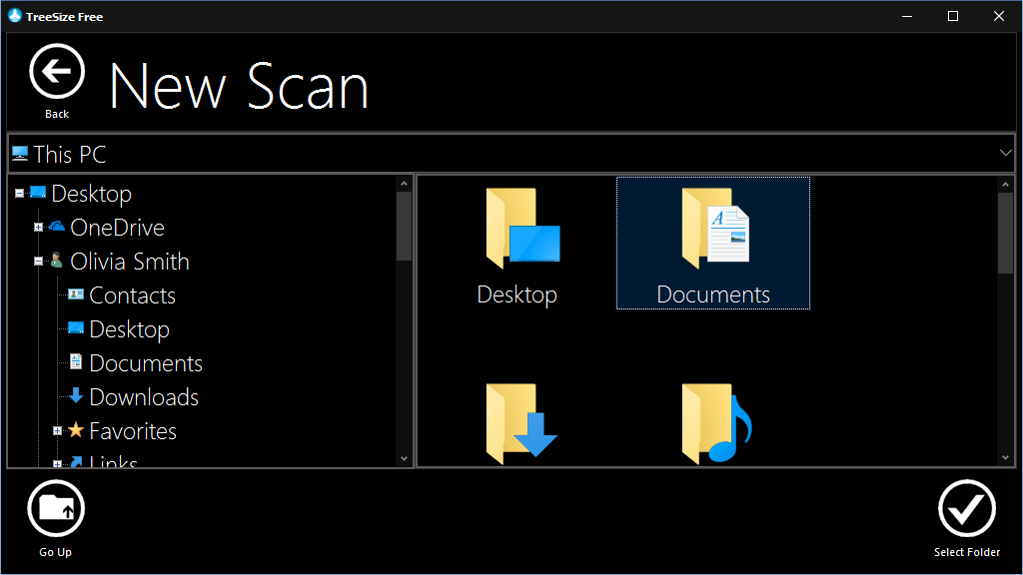Click the TreeSize Free app icon in the title bar
This screenshot has height=575, width=1023.
point(14,16)
